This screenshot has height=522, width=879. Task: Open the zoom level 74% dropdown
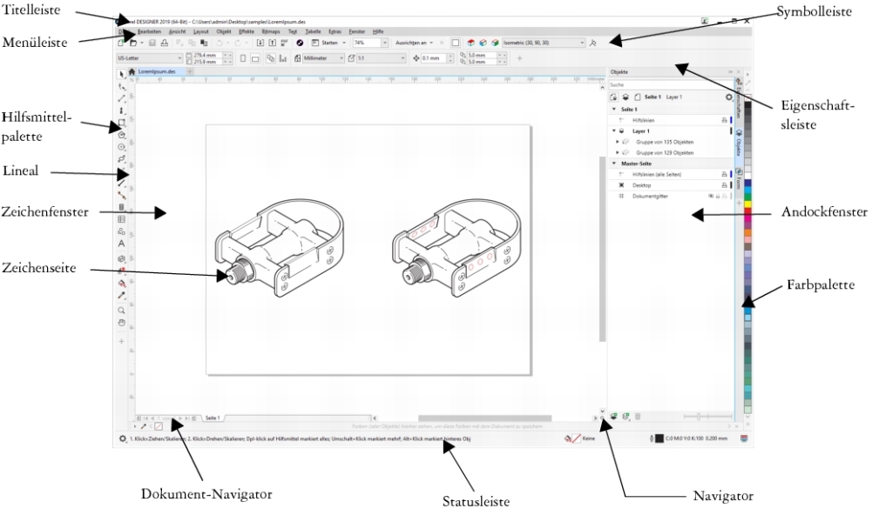tap(386, 42)
